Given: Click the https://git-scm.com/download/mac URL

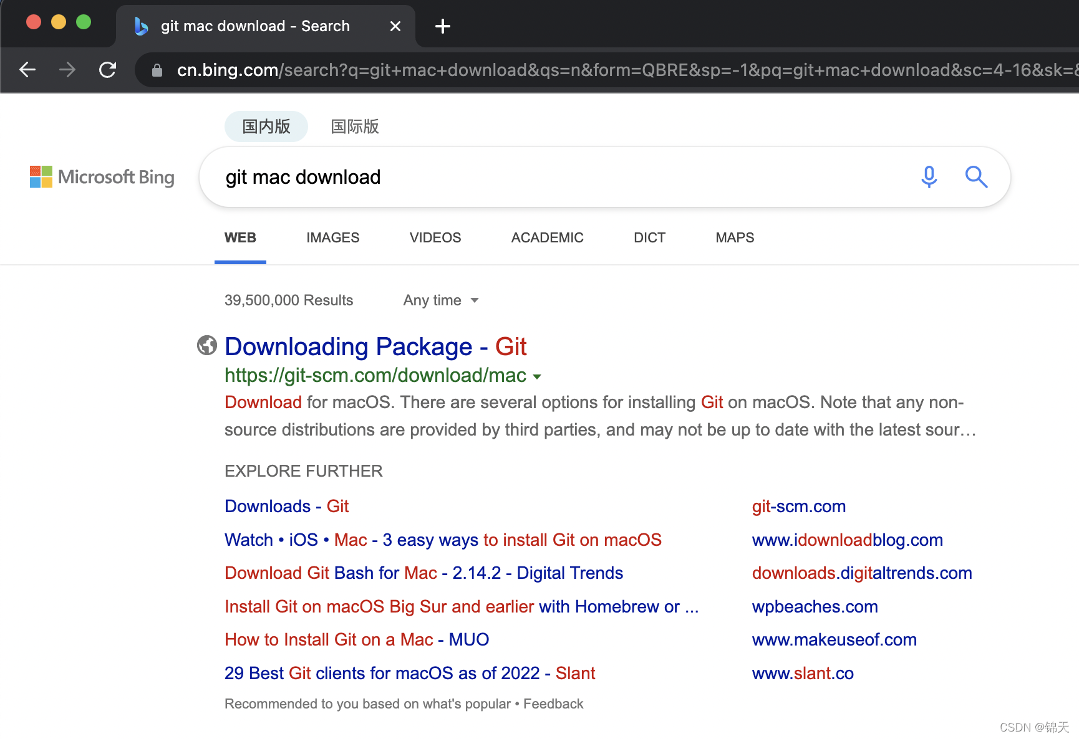Looking at the screenshot, I should tap(375, 375).
